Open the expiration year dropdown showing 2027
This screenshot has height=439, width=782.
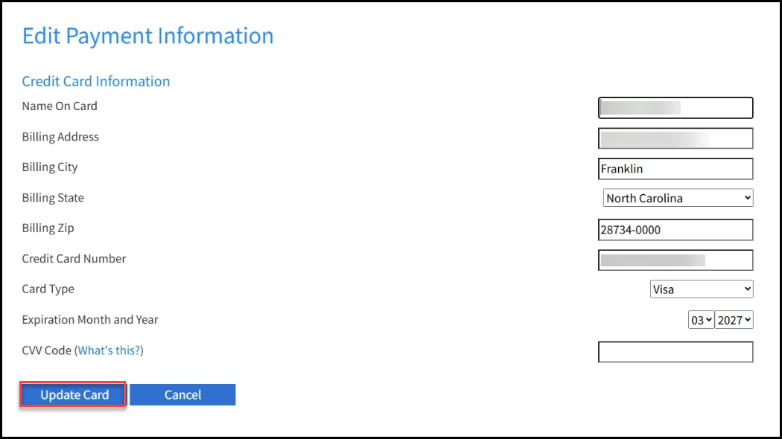tap(733, 320)
